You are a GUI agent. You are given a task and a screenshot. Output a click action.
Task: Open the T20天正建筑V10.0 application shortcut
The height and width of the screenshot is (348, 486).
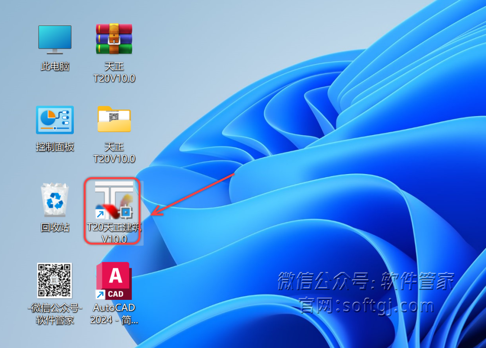[x=112, y=205]
